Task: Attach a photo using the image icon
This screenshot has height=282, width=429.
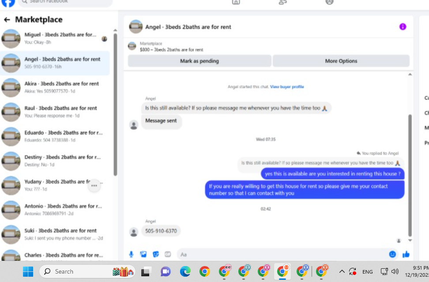Action: [143, 254]
